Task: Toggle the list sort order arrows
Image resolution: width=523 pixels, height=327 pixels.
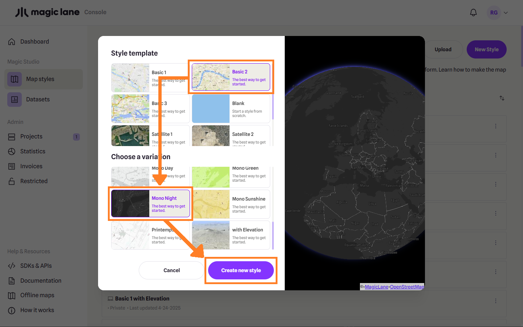Action: tap(502, 98)
